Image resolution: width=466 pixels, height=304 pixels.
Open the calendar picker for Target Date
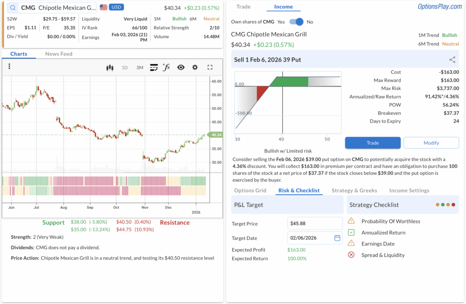pos(337,238)
